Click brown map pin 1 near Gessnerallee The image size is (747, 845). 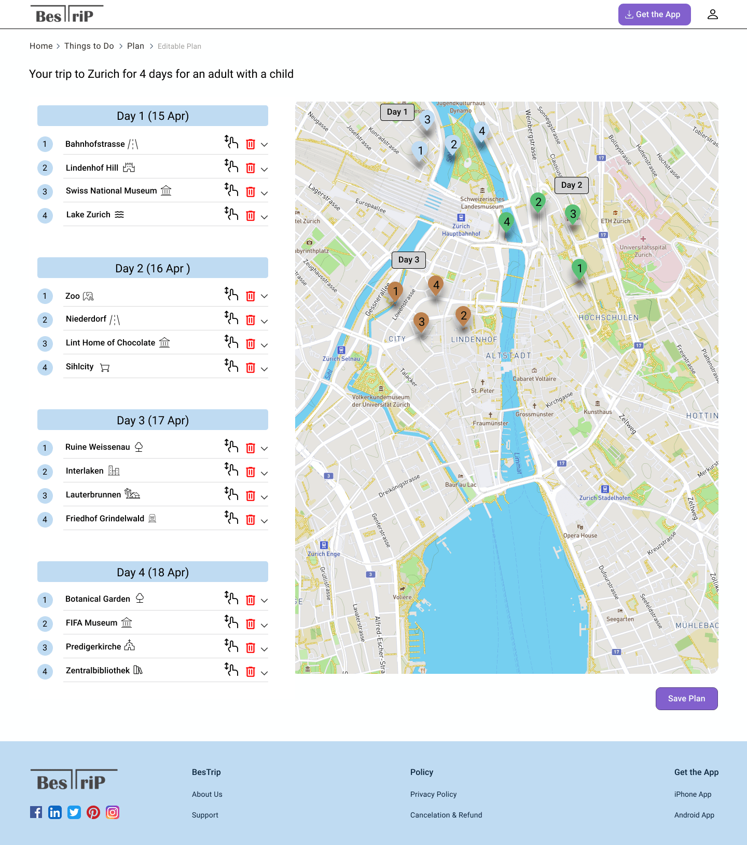tap(395, 292)
